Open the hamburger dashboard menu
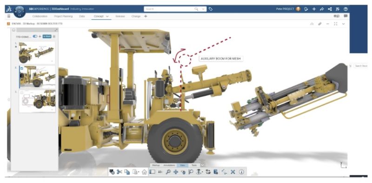This screenshot has height=183, width=372. point(9,16)
